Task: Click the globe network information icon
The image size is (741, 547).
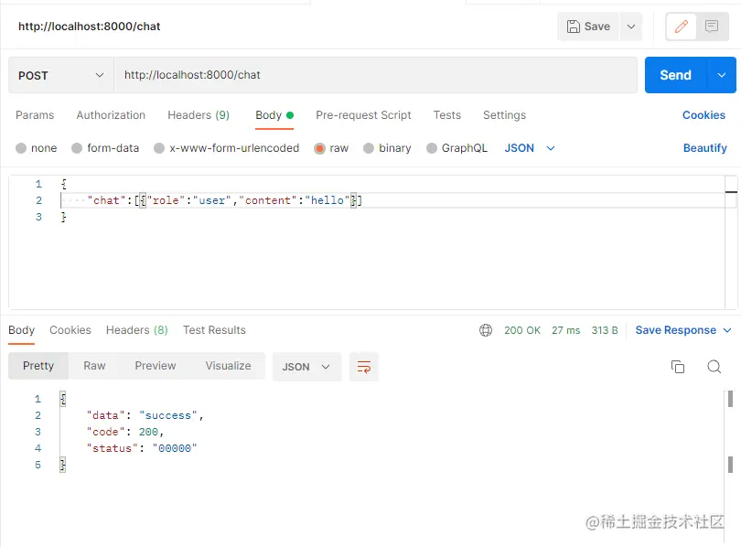Action: (x=486, y=330)
